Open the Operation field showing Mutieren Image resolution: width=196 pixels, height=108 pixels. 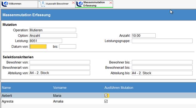click(x=53, y=30)
